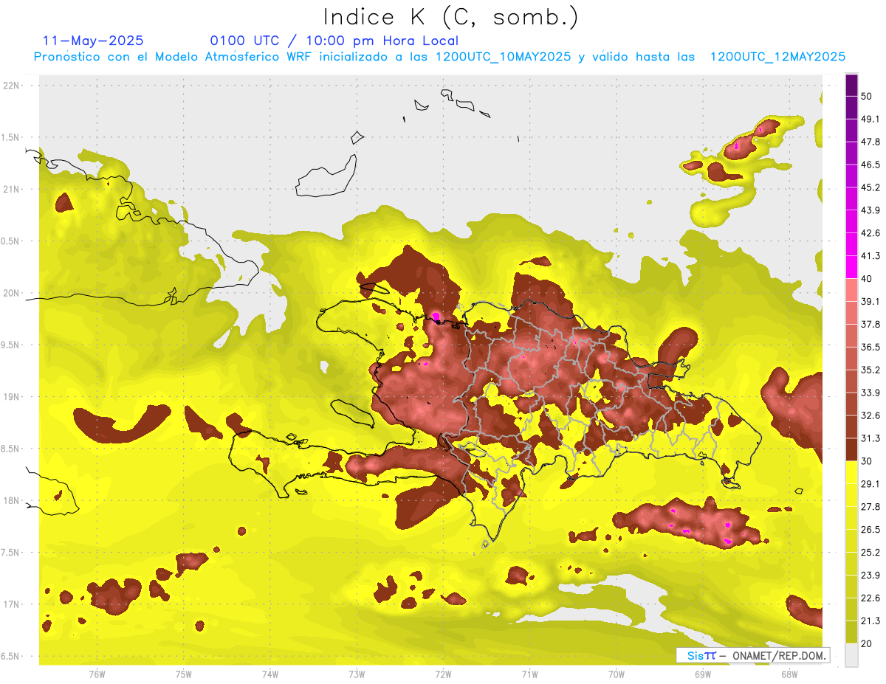Click the colorbar label "27.8"
Screen dimensions: 886x684
pyautogui.click(x=870, y=507)
